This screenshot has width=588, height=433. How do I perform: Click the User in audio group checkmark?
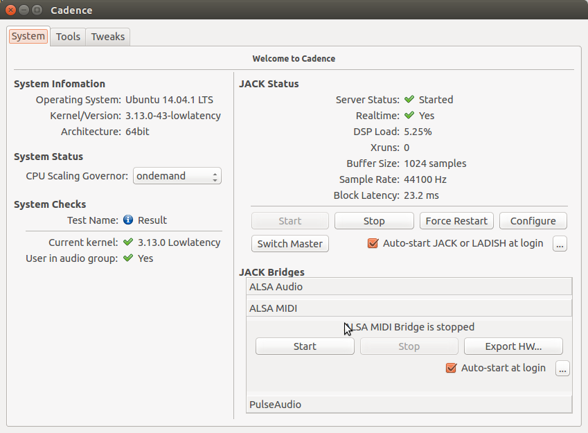(x=128, y=258)
